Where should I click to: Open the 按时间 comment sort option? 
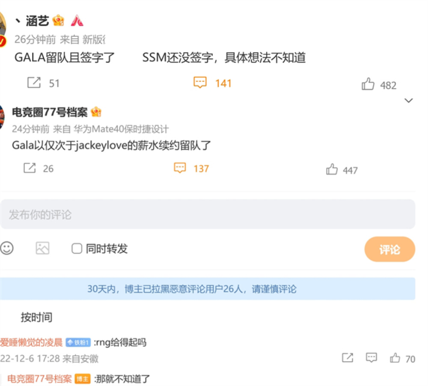(36, 317)
